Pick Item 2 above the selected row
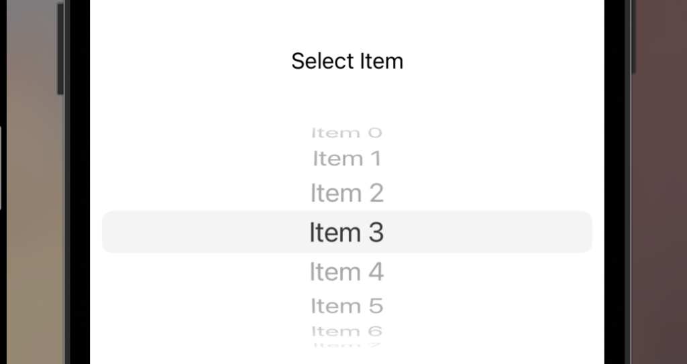Viewport: 687px width, 364px height. 347,193
